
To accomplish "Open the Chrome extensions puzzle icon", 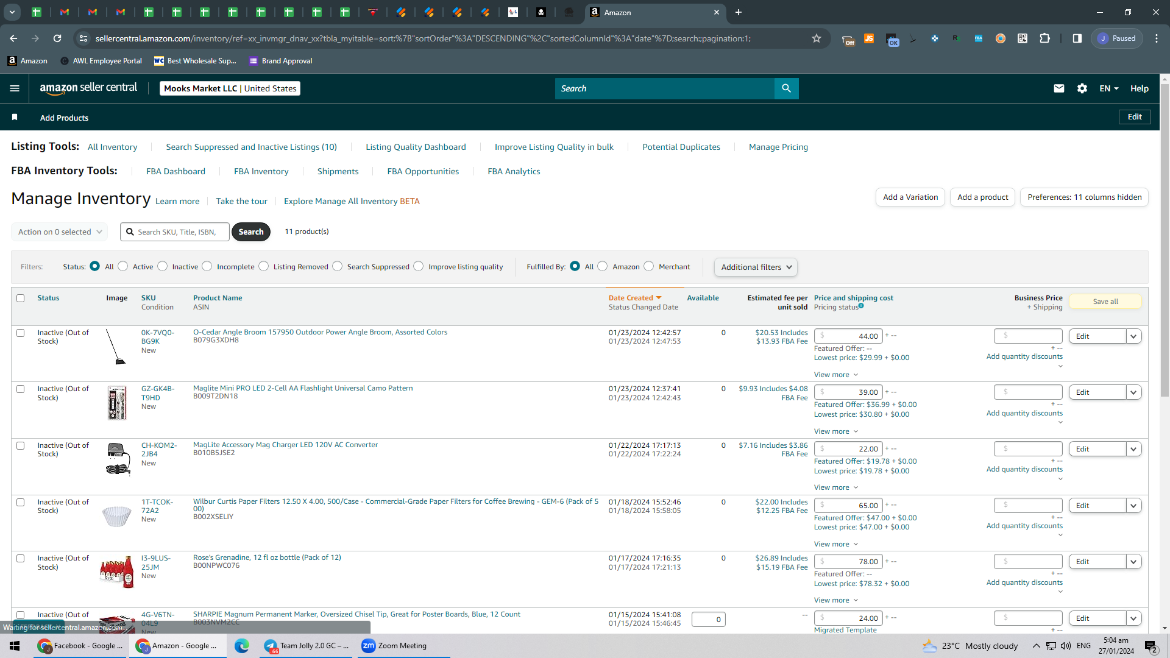I will click(x=1044, y=38).
